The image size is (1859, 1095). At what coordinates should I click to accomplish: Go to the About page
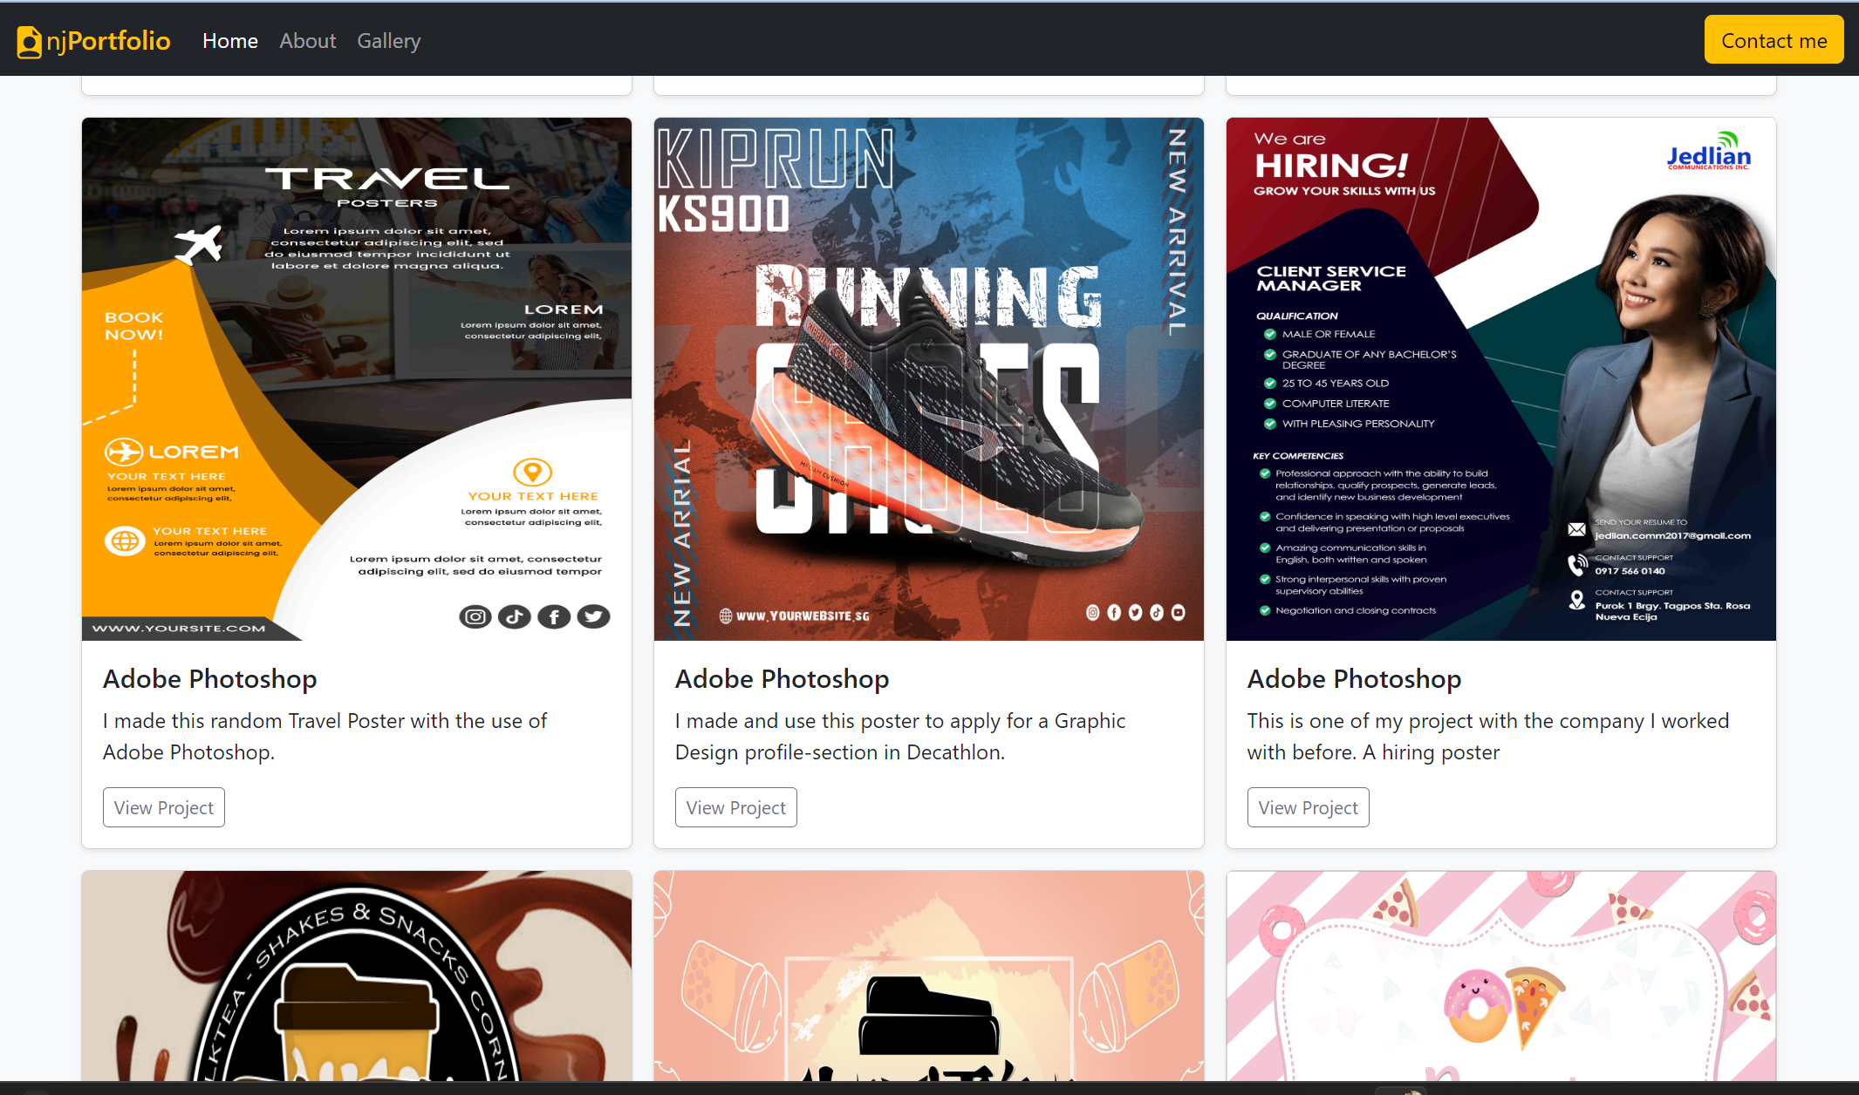[307, 41]
